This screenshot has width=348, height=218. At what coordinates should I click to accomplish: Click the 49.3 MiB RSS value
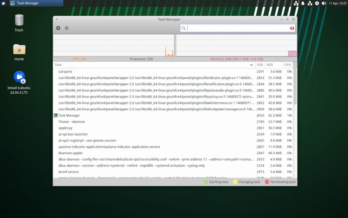[275, 153]
